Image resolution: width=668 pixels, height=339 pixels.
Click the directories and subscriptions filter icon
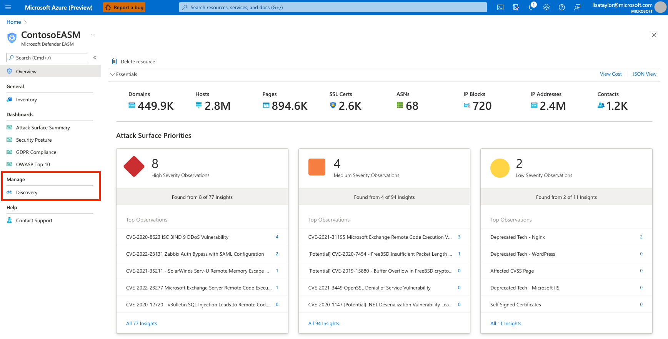(515, 7)
